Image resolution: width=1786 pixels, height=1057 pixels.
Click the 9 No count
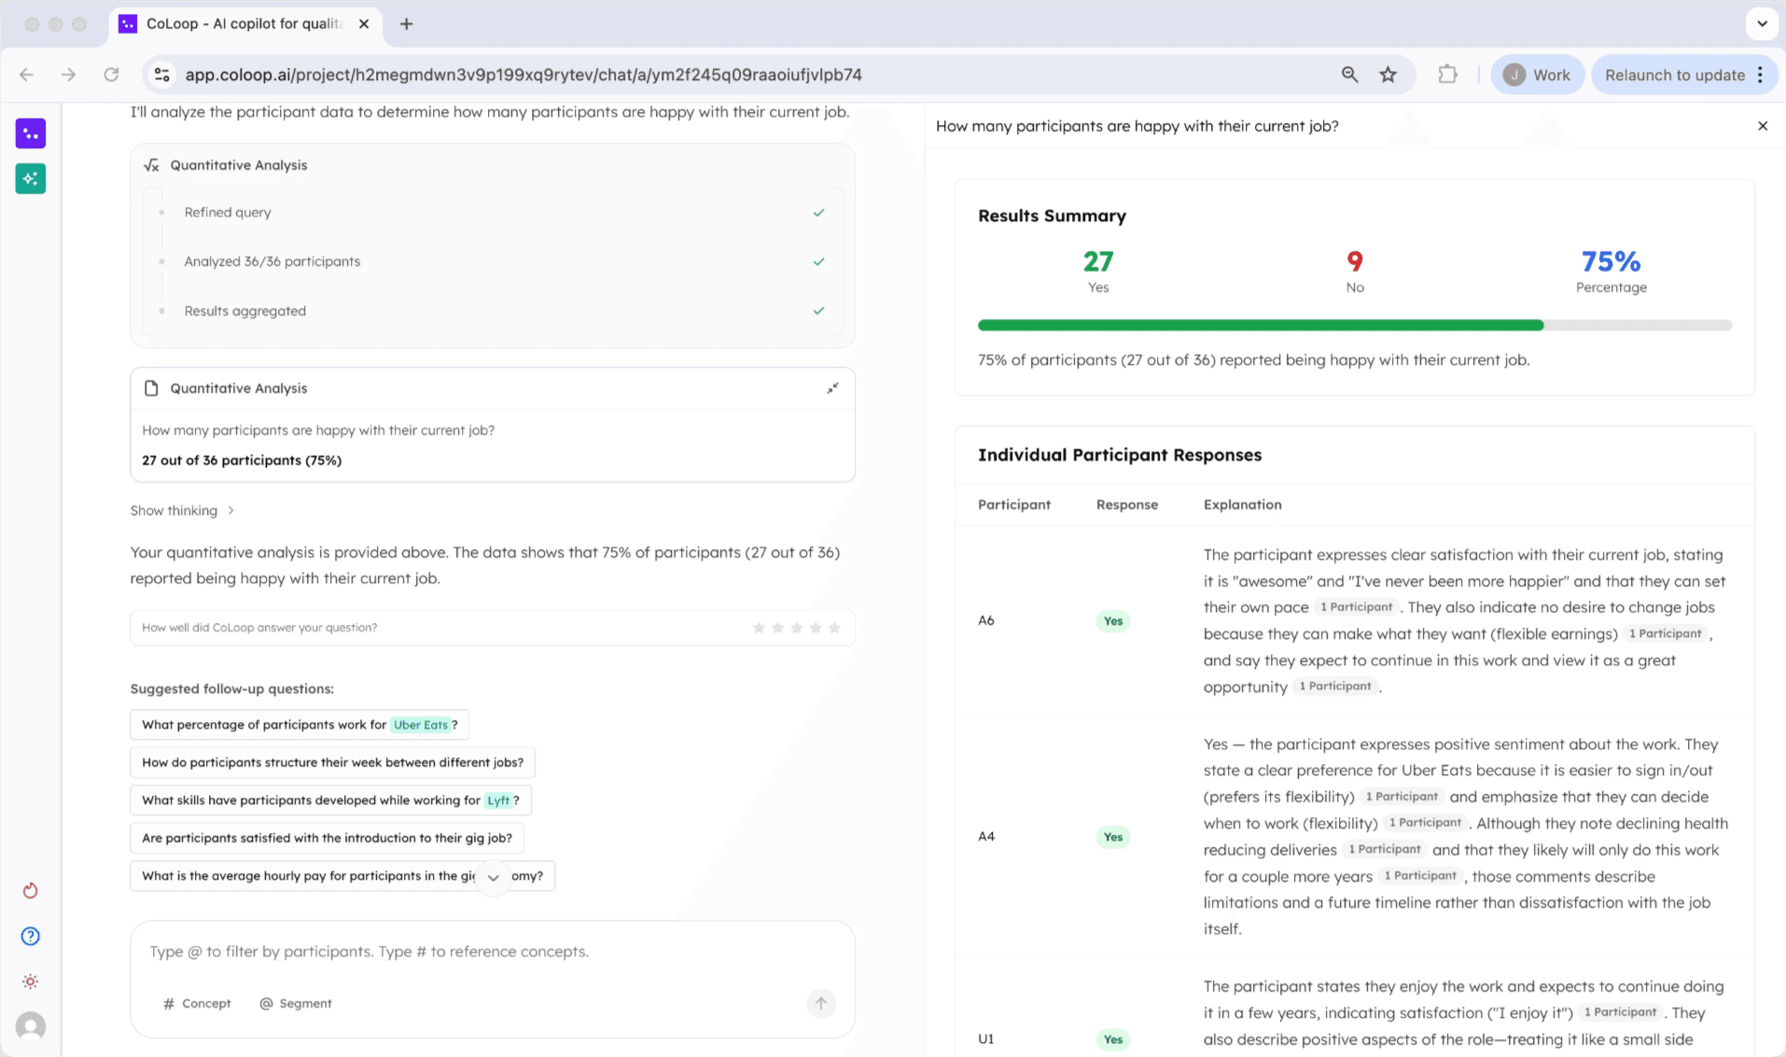tap(1355, 261)
